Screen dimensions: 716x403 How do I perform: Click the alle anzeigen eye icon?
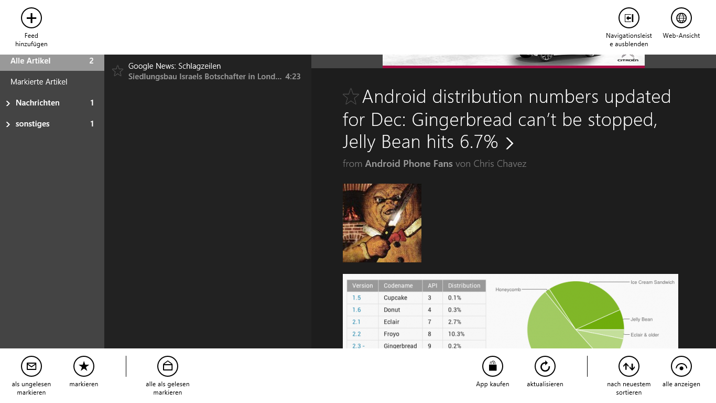coord(681,366)
